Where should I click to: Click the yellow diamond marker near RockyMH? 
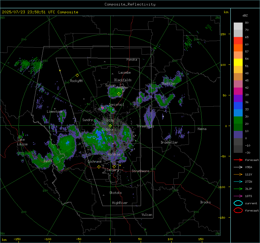pos(77,75)
